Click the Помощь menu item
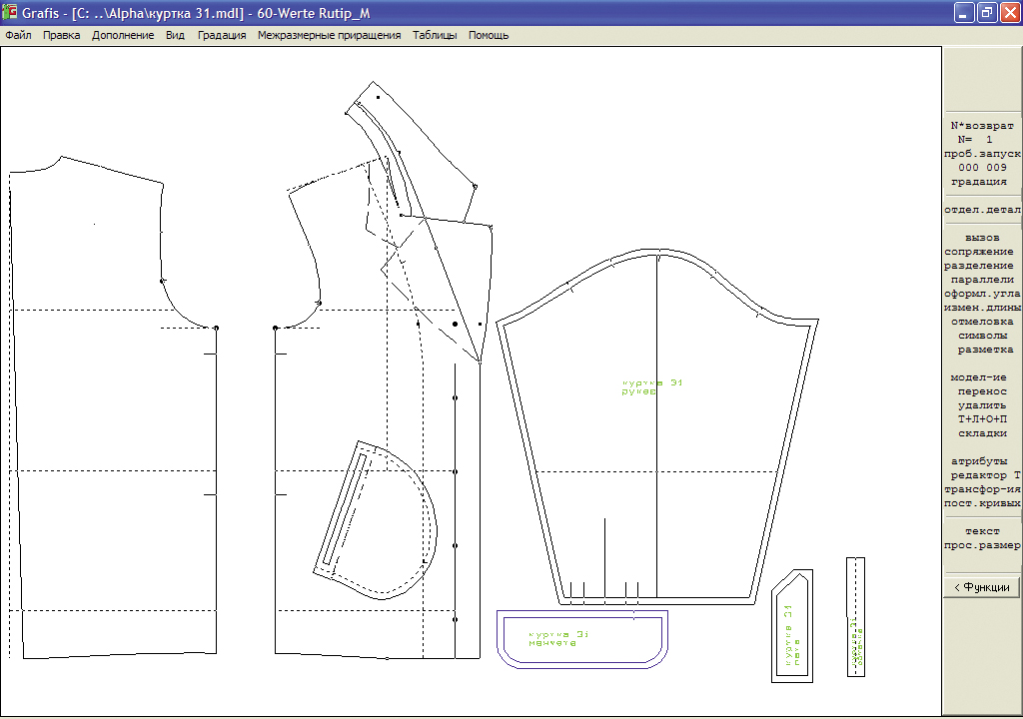The width and height of the screenshot is (1023, 719). [x=489, y=35]
